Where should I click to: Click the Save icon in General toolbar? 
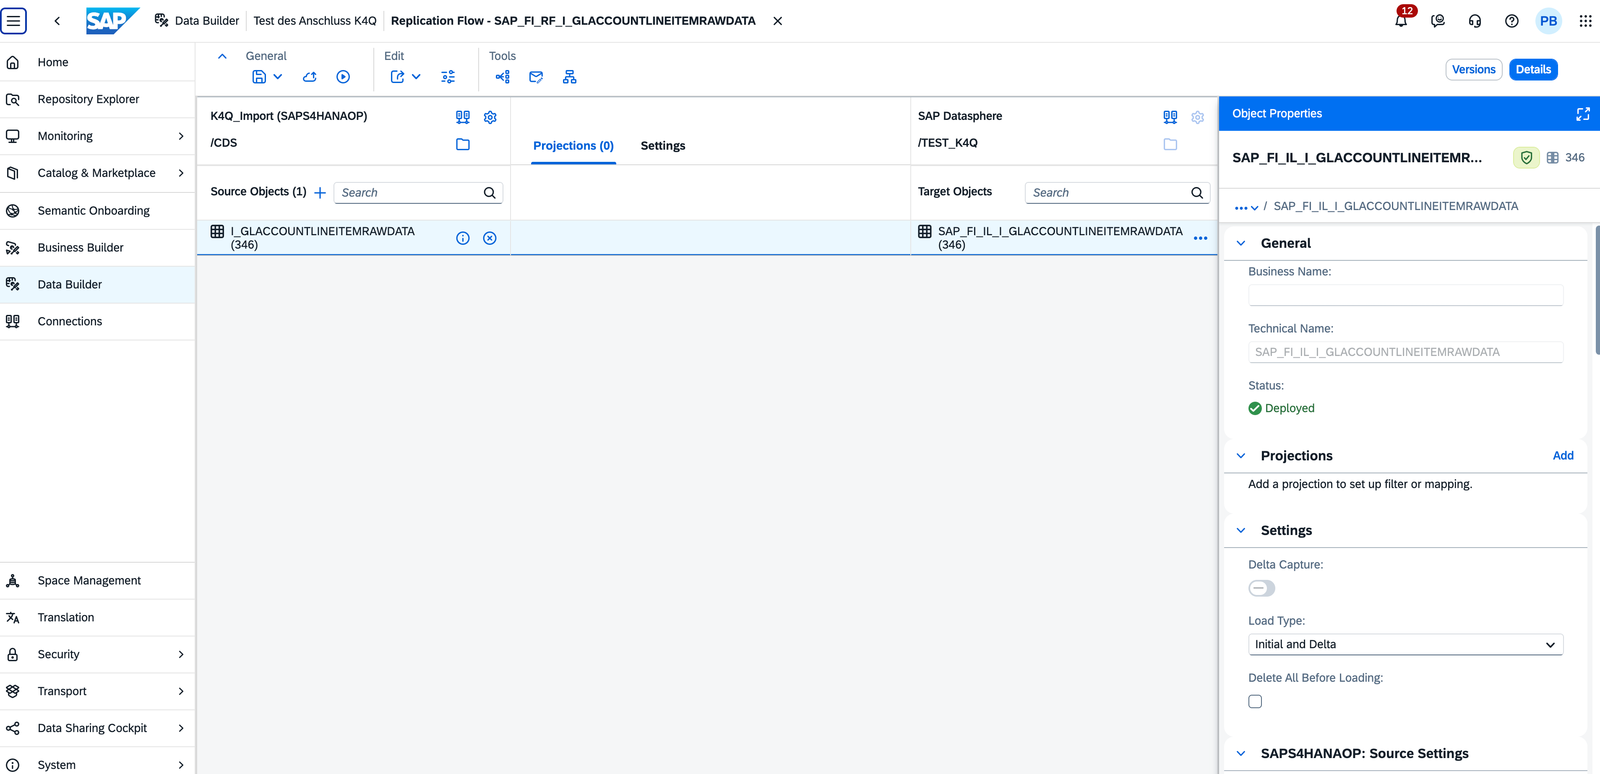[x=259, y=76]
